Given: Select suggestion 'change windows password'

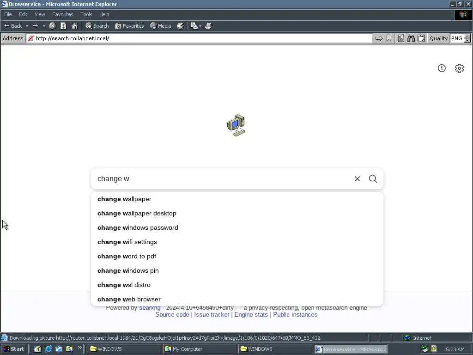Looking at the screenshot, I should pyautogui.click(x=237, y=227).
